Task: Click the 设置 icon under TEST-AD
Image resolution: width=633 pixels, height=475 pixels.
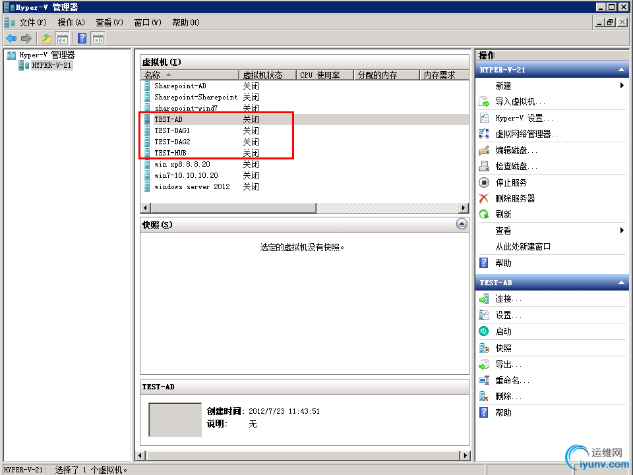Action: [483, 315]
